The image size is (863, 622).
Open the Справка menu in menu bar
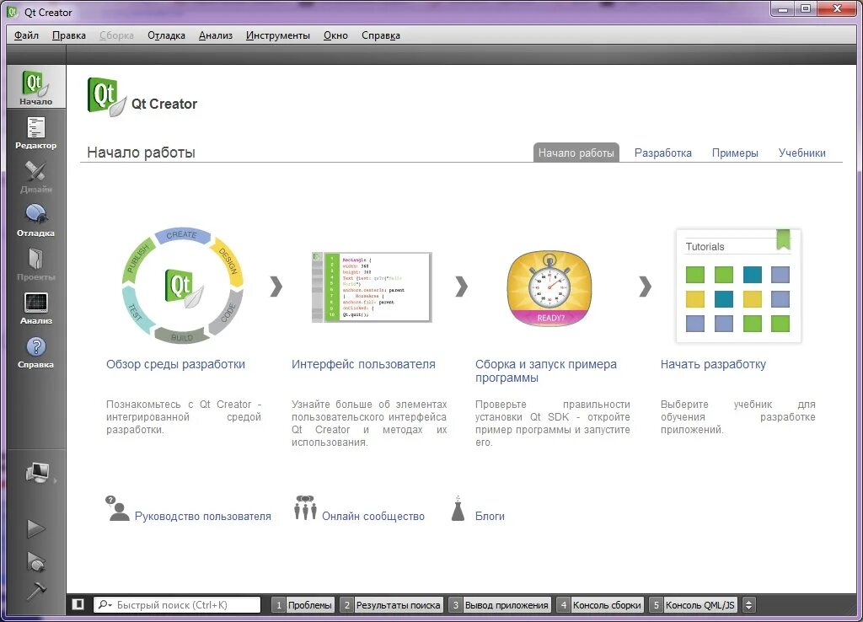tap(381, 35)
